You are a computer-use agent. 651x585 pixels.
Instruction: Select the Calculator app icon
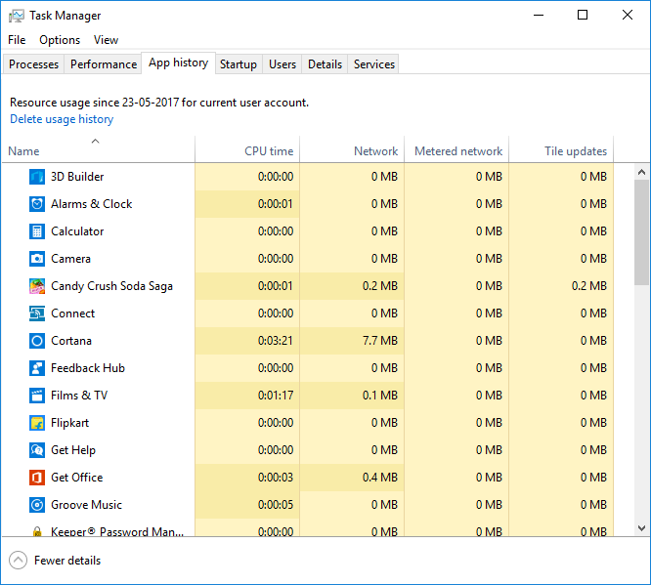[36, 231]
